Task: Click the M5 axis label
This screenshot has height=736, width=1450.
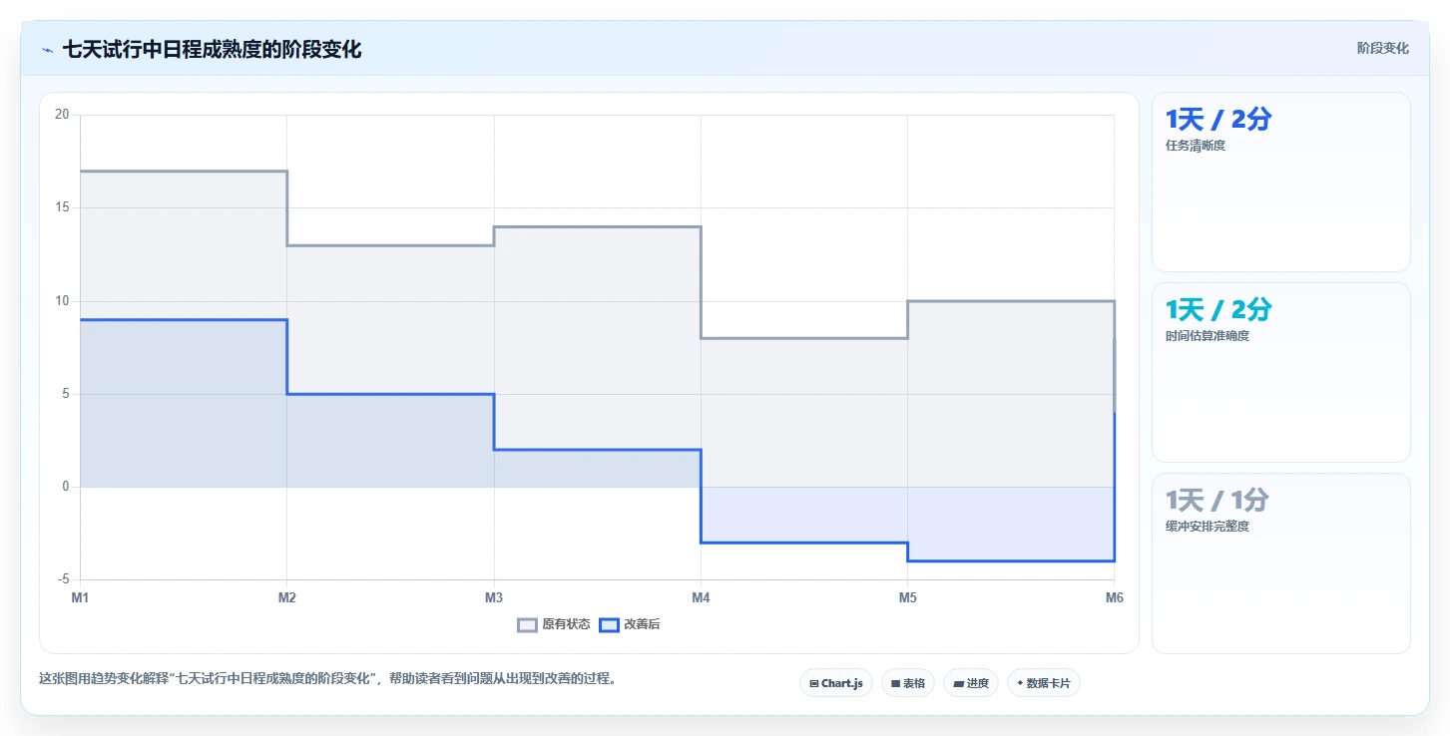Action: click(x=907, y=598)
